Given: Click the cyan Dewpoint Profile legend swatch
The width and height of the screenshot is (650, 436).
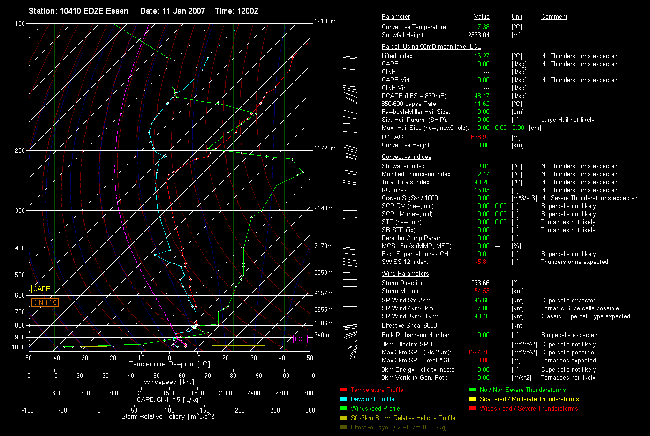Looking at the screenshot, I should pos(343,399).
